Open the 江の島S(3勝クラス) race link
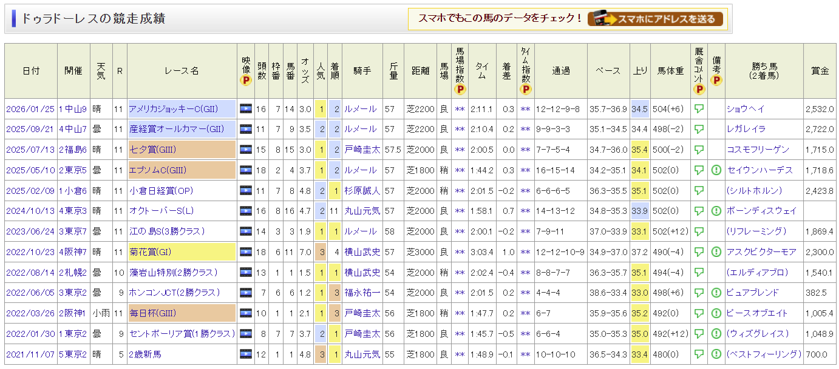Image resolution: width=839 pixels, height=369 pixels. [167, 231]
